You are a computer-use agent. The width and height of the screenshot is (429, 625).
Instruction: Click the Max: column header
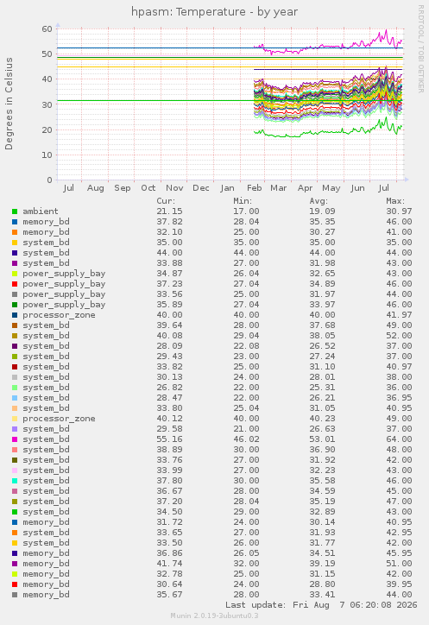pos(395,201)
